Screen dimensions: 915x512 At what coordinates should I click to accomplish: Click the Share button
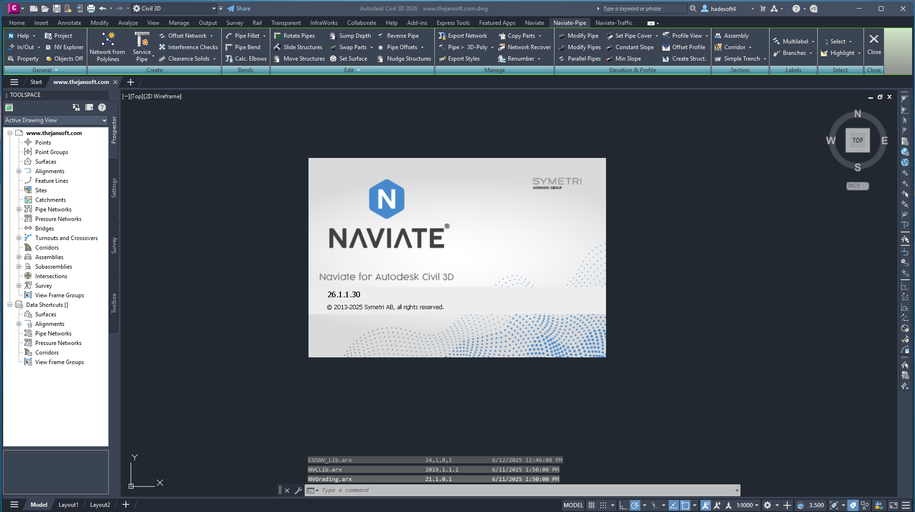coord(238,8)
